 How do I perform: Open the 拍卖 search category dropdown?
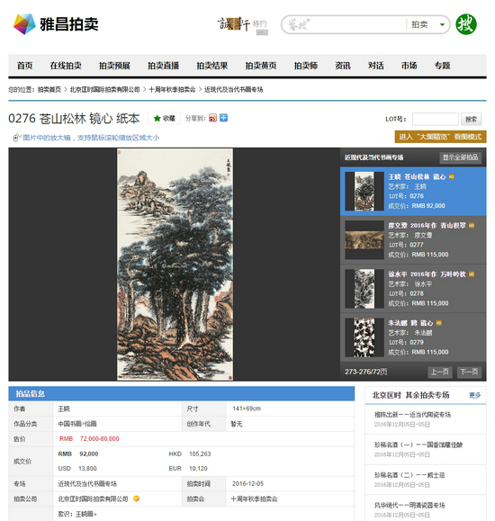coord(427,24)
